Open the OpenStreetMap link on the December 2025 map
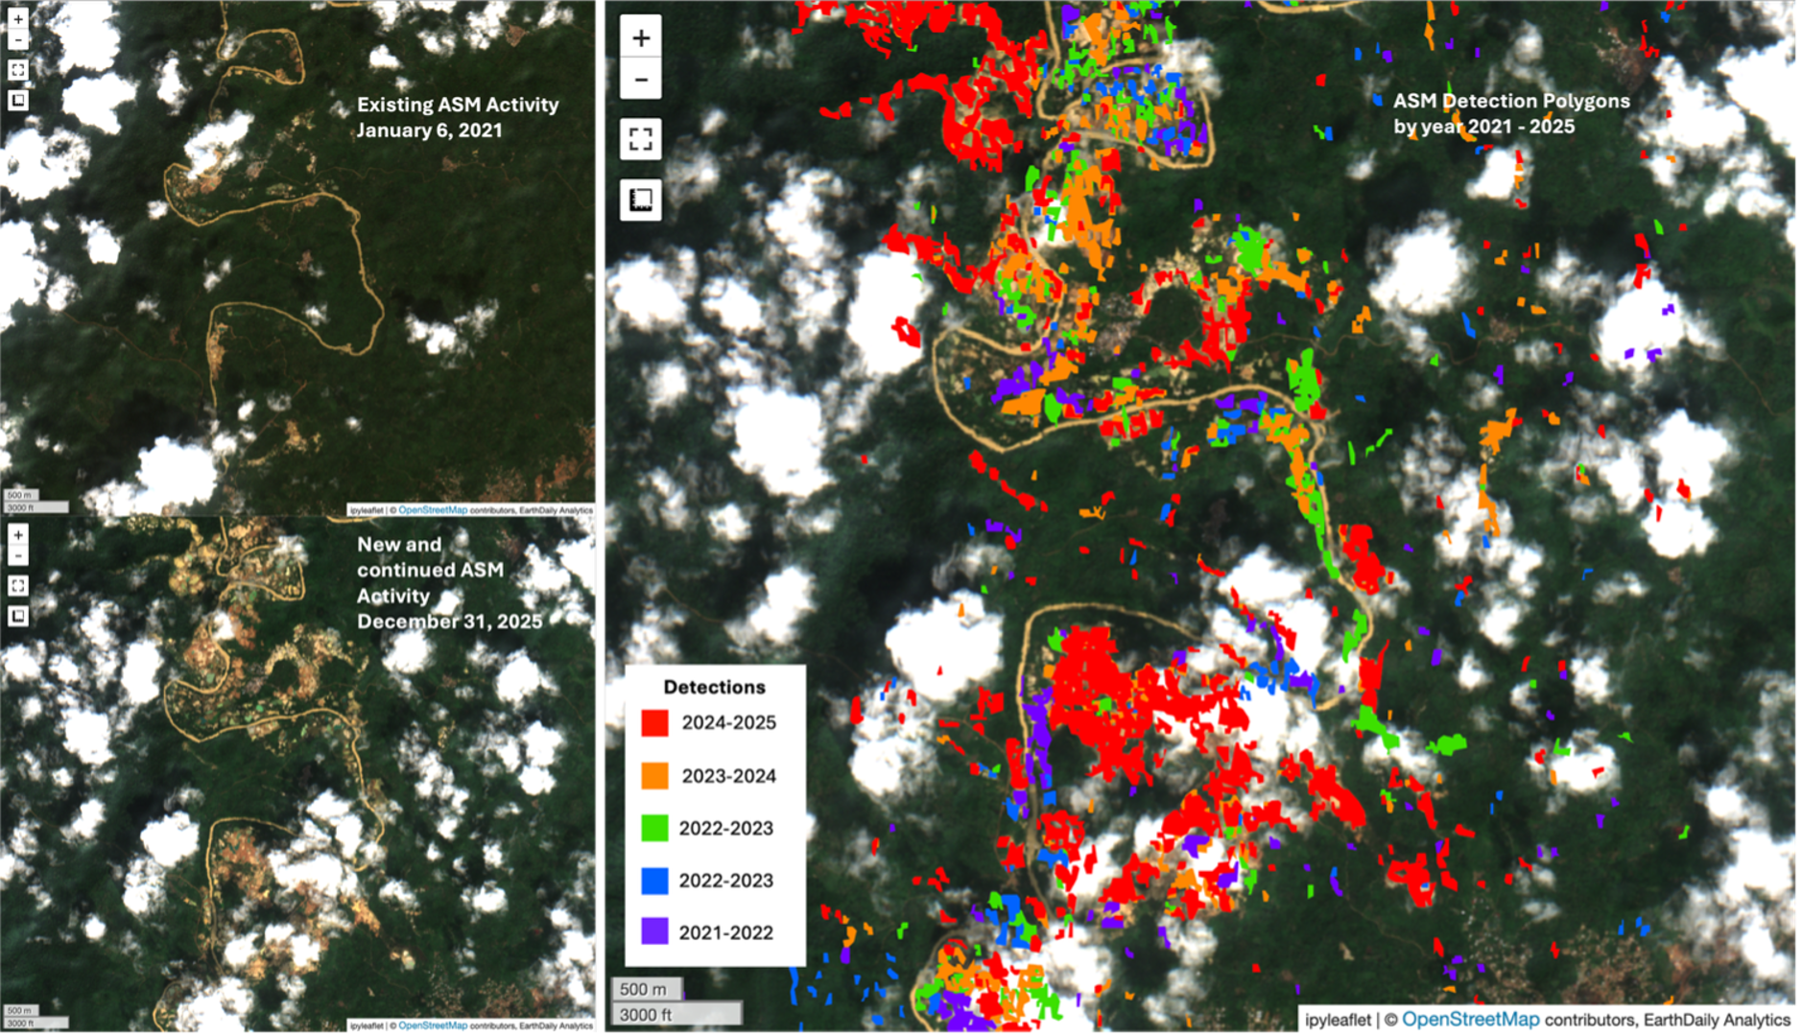The width and height of the screenshot is (1802, 1036). click(x=433, y=1025)
